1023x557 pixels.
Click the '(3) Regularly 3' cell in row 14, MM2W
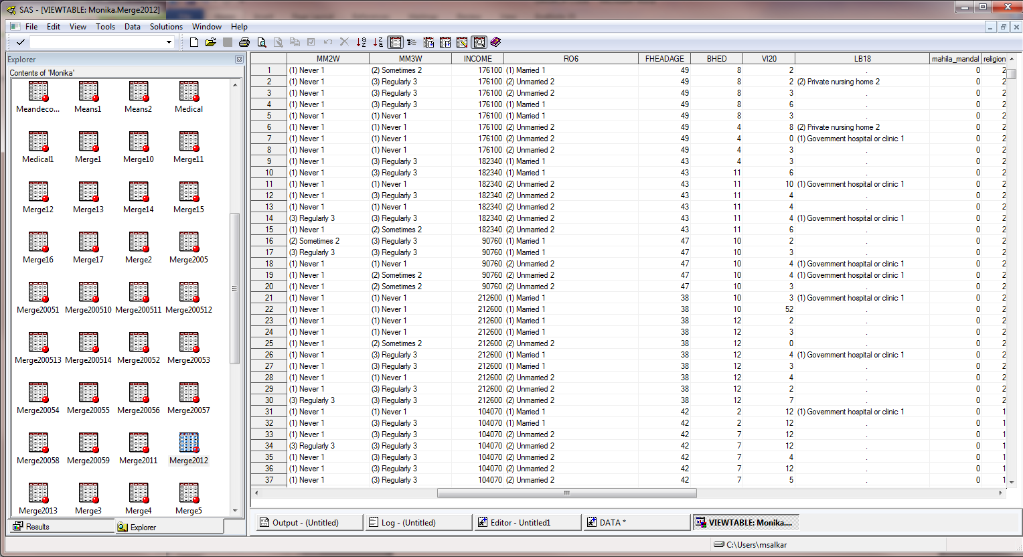point(328,218)
